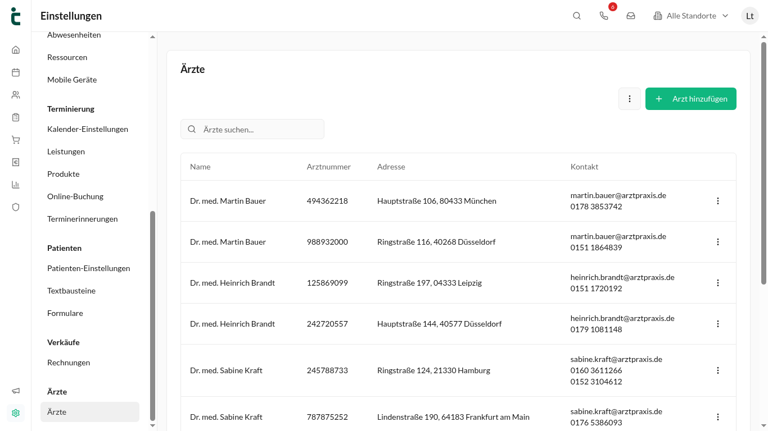Viewport: 768px width, 431px height.
Task: Click phone number 0178 3853742
Action: [x=596, y=207]
